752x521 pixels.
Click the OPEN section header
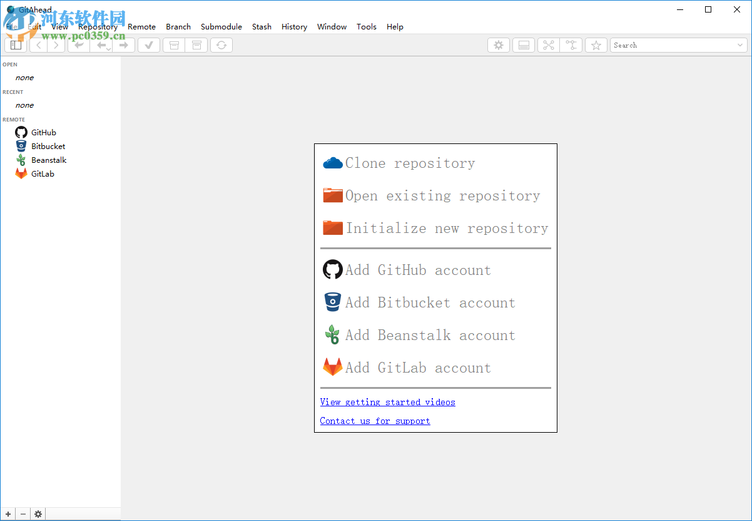[10, 64]
